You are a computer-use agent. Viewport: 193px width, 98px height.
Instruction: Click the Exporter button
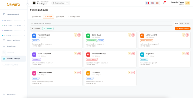point(36,29)
